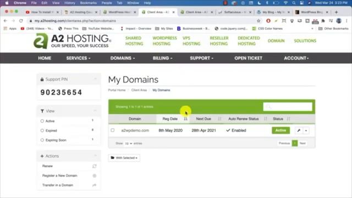Image resolution: width=352 pixels, height=198 pixels.
Task: Sort by Auto Renew Status arrows
Action: pos(266,119)
